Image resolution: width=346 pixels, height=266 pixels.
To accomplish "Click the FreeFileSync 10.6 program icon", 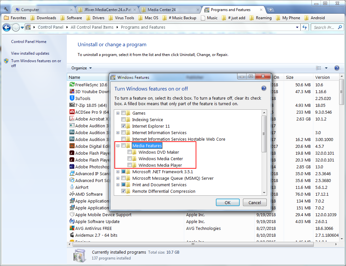I will [72, 85].
